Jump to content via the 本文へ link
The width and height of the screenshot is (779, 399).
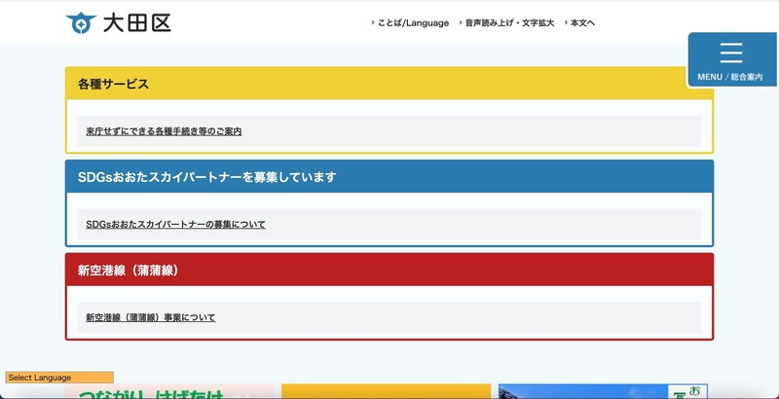582,22
